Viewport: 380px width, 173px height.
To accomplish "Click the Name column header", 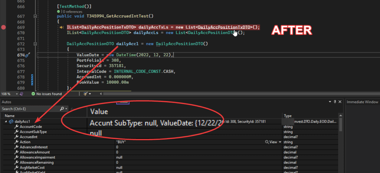I will [10, 116].
